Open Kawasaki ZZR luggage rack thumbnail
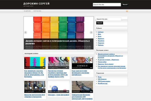 coord(82,87)
